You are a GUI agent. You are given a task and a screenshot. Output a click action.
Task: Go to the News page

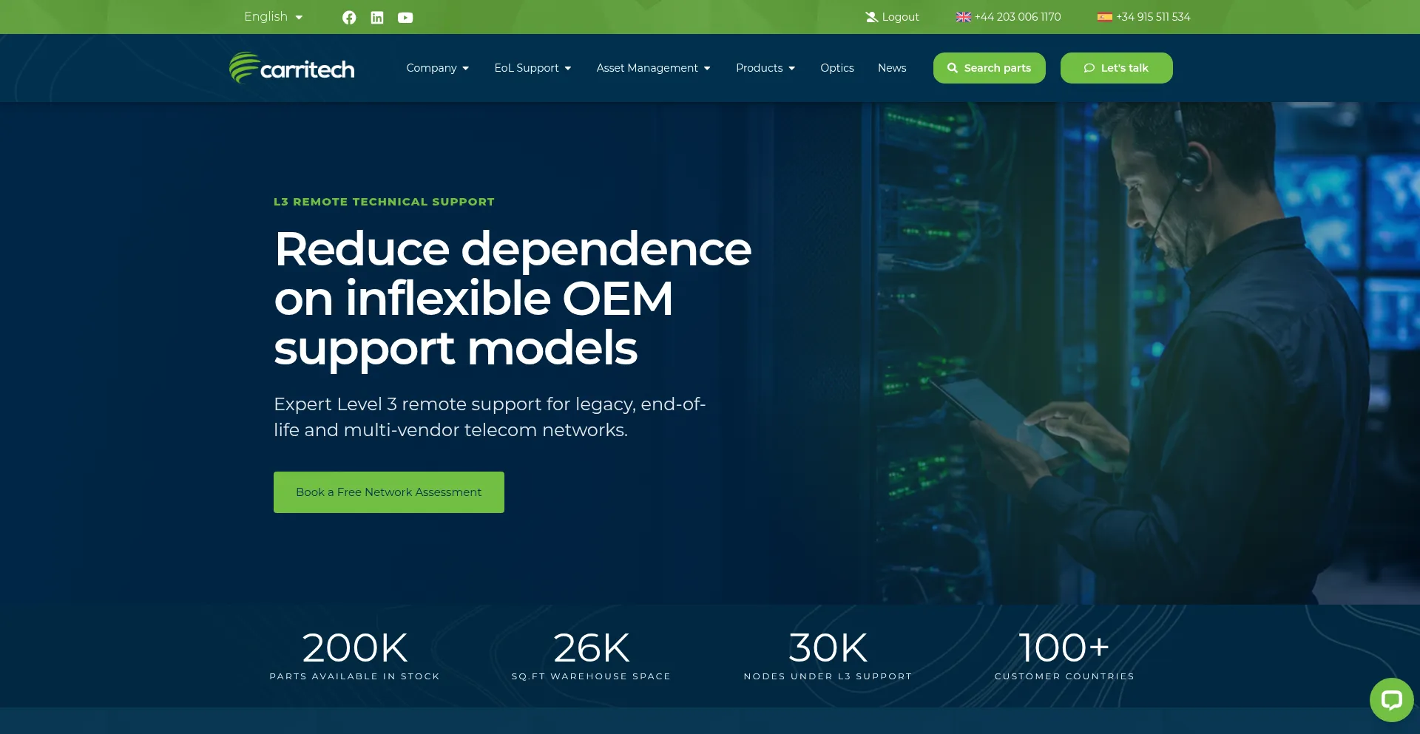pyautogui.click(x=892, y=68)
